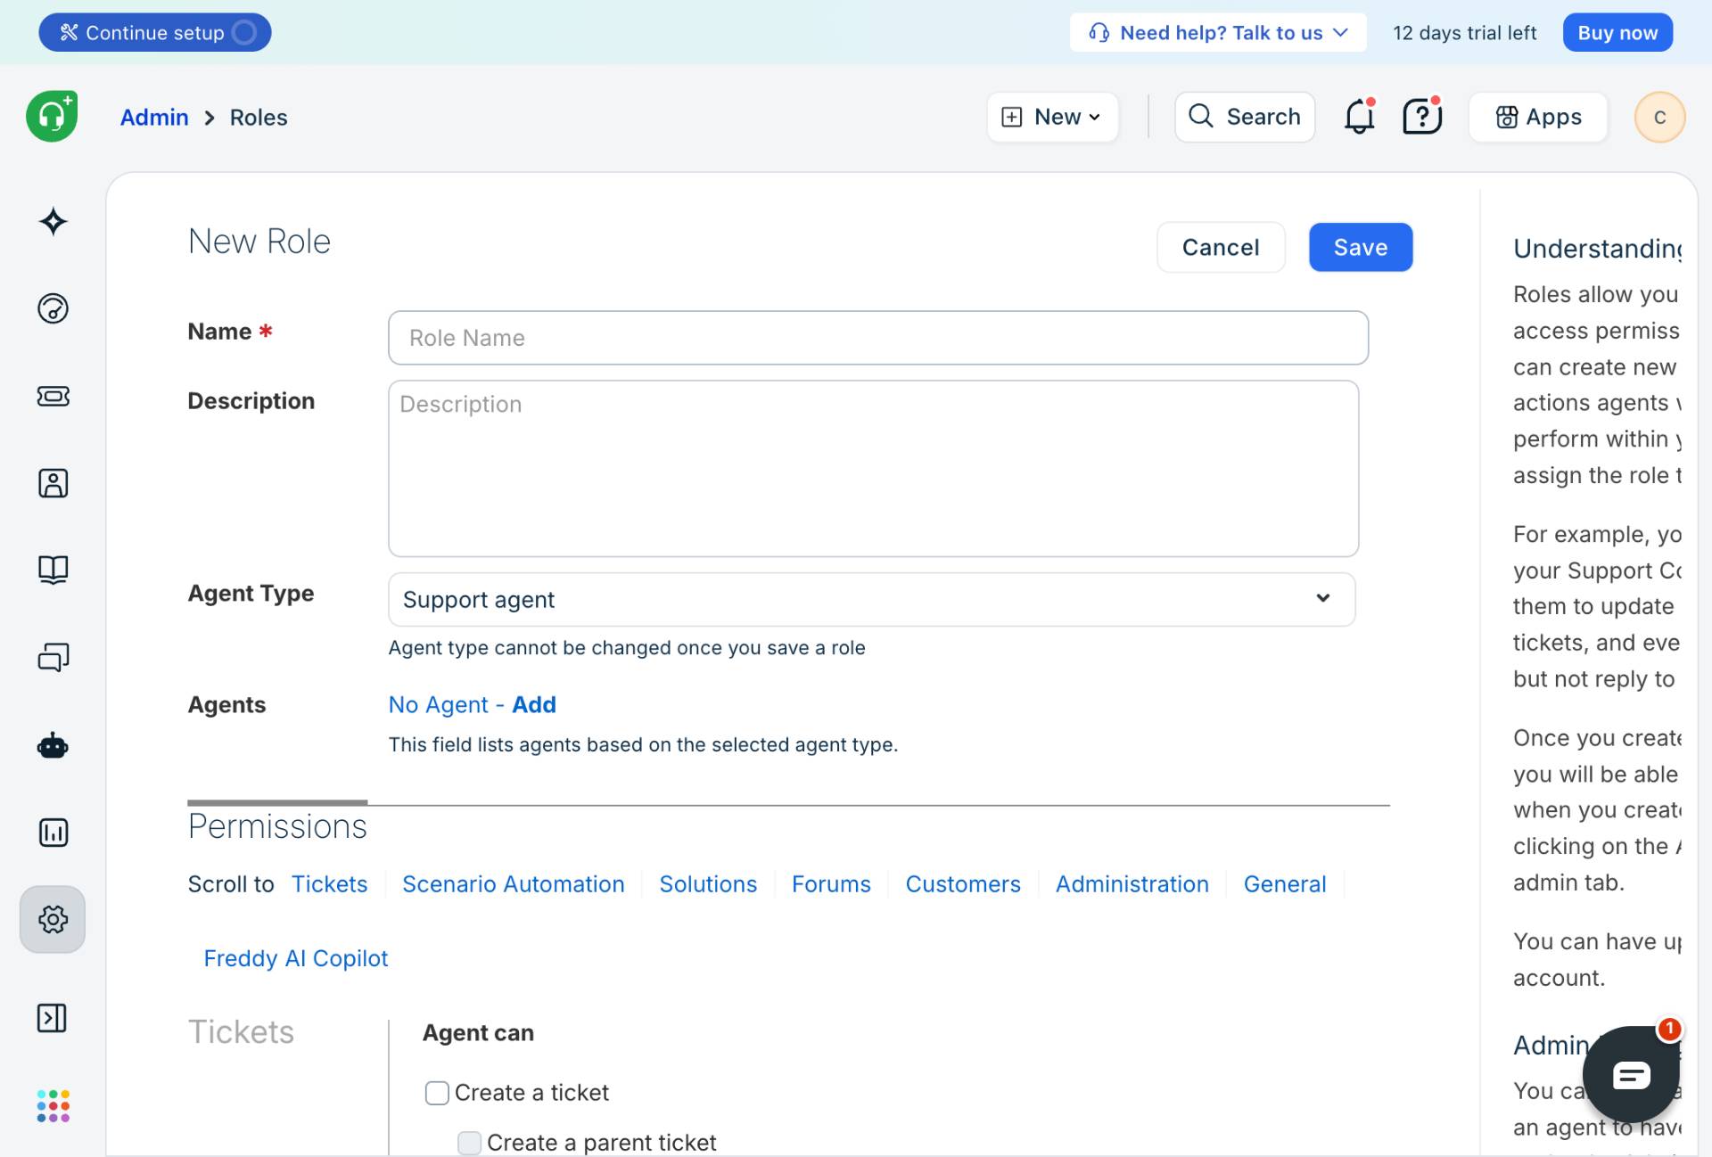Expand the Need help? Talk to us menu
Image resolution: width=1712 pixels, height=1157 pixels.
click(x=1218, y=33)
